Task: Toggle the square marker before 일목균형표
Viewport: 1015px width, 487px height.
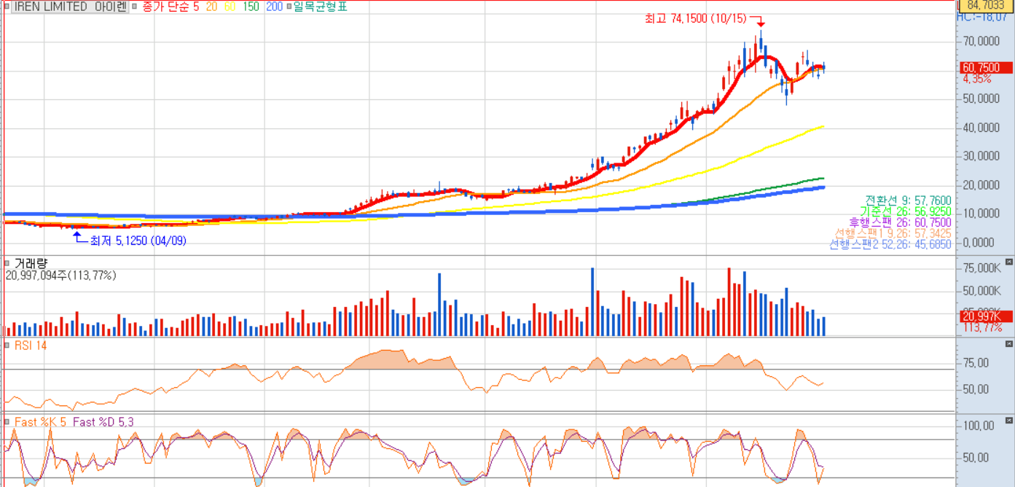Action: 289,7
